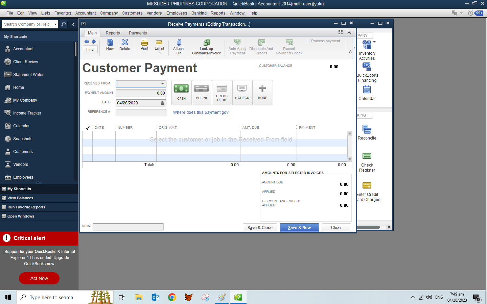
Task: Select View Balances in left pane
Action: [x=39, y=198]
